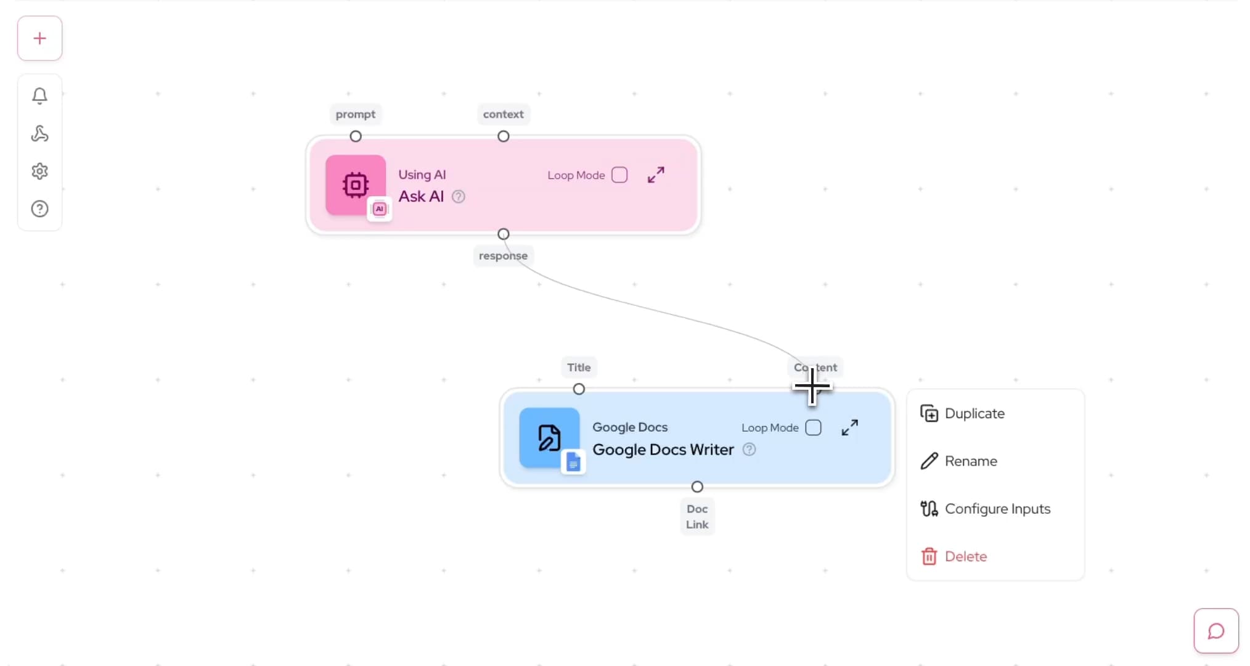
Task: Click the Ask AI chip icon
Action: [356, 185]
